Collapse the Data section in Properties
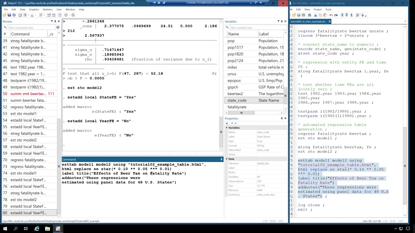 (x=227, y=159)
